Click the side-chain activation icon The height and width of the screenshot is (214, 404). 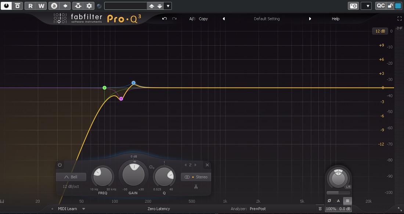tap(78, 6)
